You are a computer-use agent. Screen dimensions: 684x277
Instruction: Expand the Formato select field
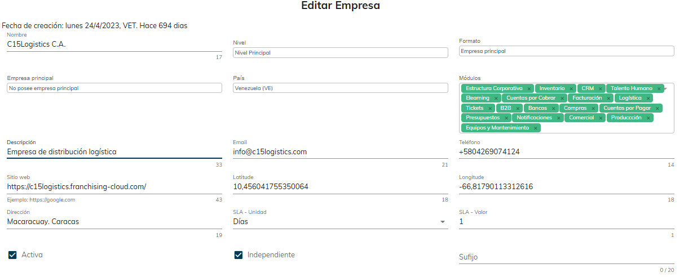[566, 51]
